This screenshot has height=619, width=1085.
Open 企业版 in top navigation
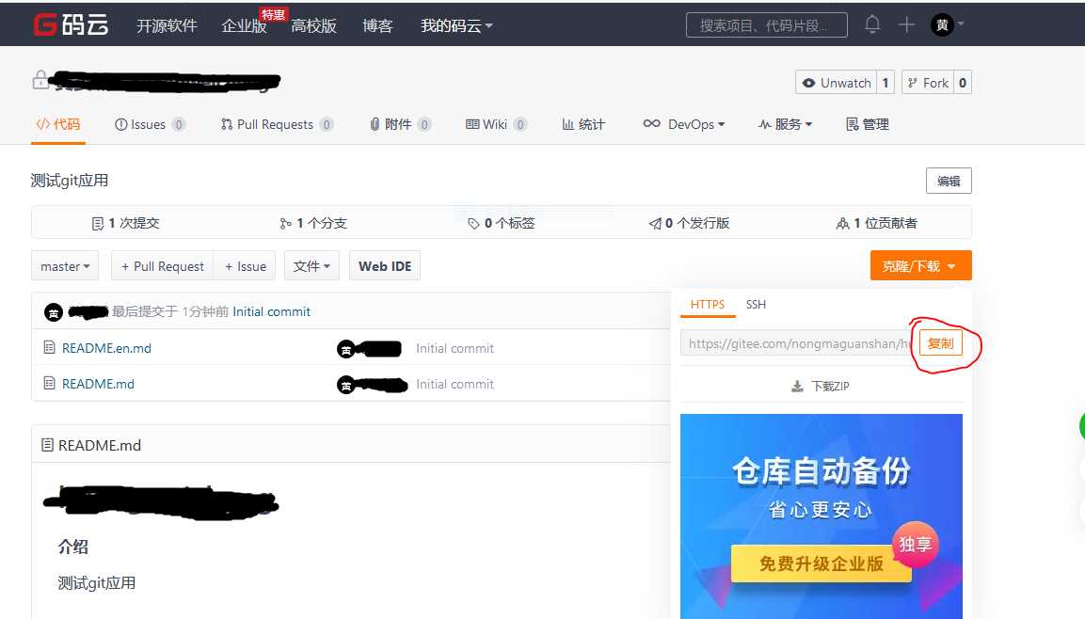(244, 25)
